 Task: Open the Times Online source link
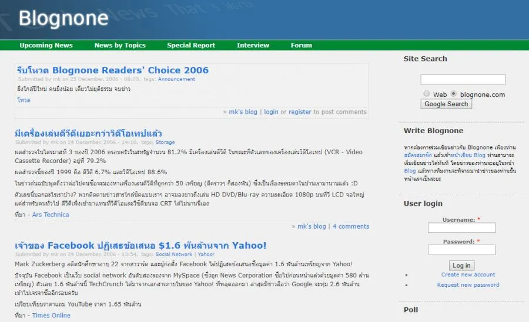pos(51,315)
